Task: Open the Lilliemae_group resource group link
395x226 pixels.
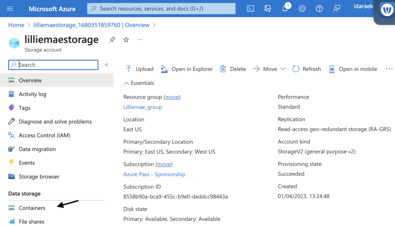Action: (x=143, y=107)
